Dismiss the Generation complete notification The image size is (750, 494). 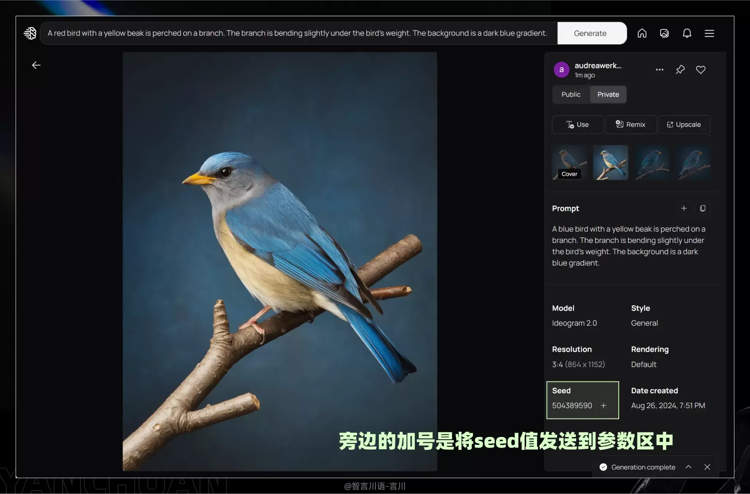(707, 467)
